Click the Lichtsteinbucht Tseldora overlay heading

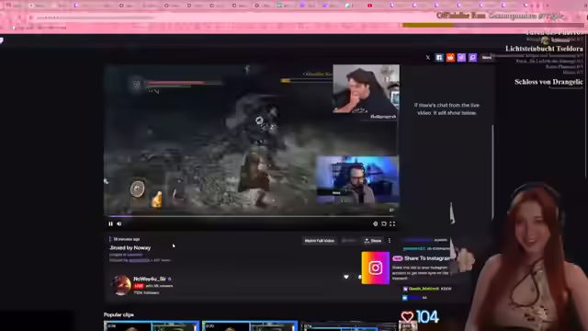coord(544,49)
